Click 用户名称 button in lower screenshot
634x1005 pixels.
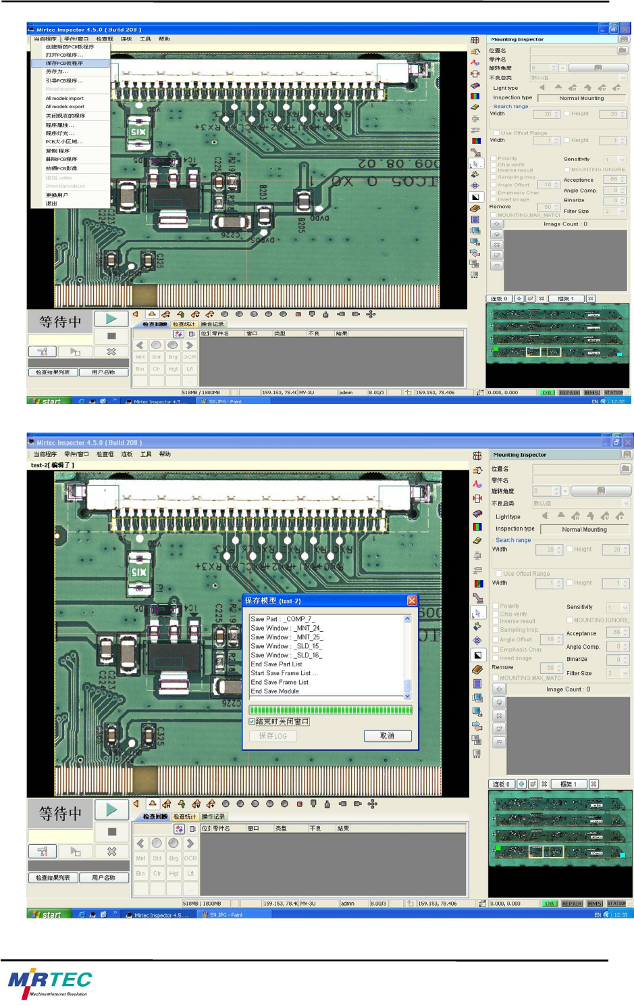[104, 877]
